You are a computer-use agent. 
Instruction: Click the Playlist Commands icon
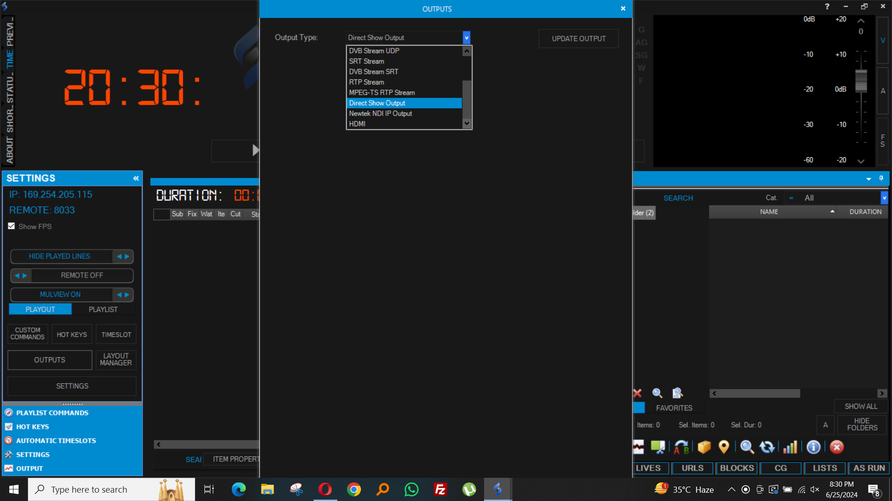pyautogui.click(x=9, y=413)
